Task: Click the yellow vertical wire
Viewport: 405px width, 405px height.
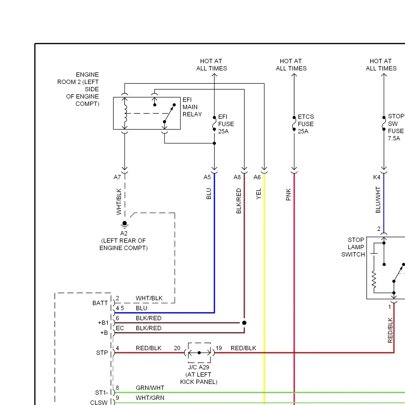Action: coord(264,289)
